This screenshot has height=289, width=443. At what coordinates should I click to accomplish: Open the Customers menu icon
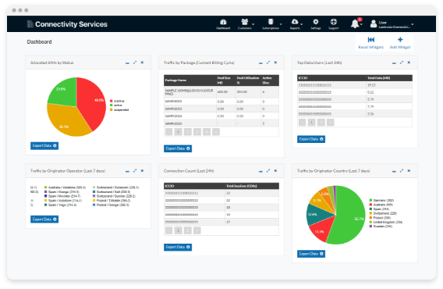(x=244, y=22)
